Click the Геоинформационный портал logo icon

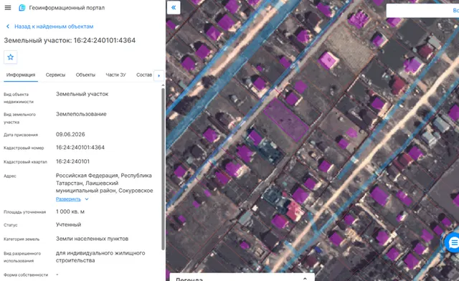(x=22, y=8)
